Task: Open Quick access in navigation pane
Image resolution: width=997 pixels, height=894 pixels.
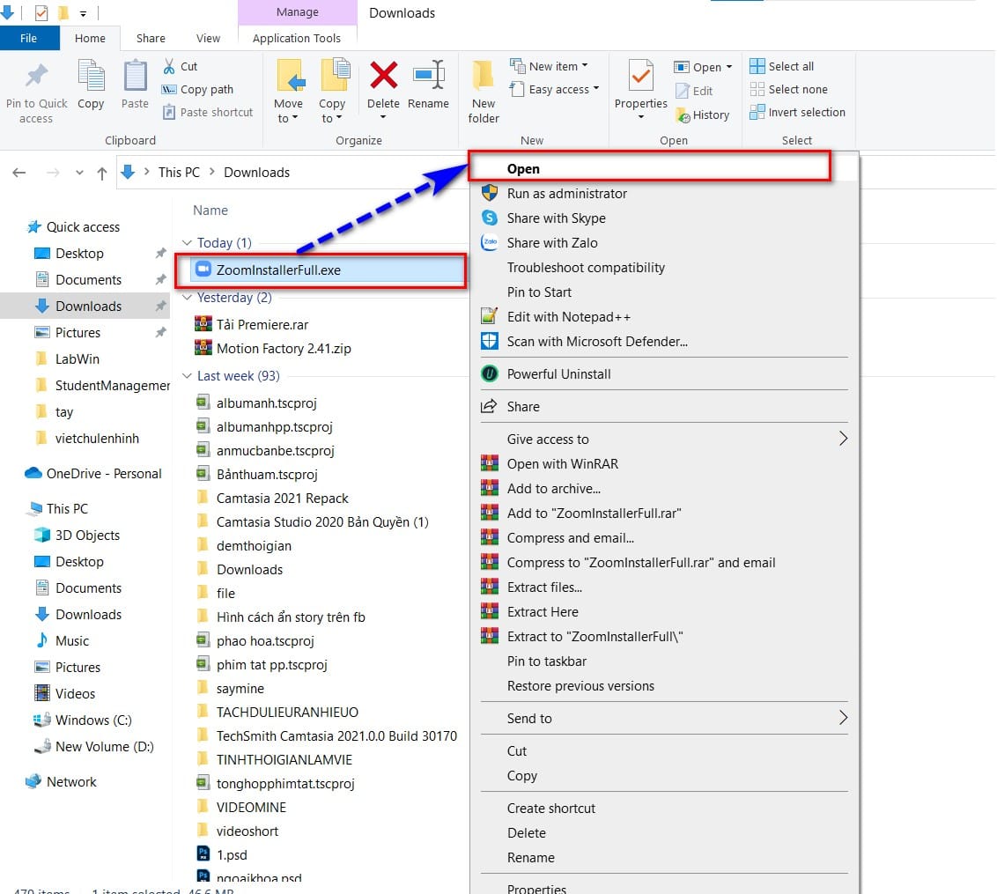Action: [83, 227]
